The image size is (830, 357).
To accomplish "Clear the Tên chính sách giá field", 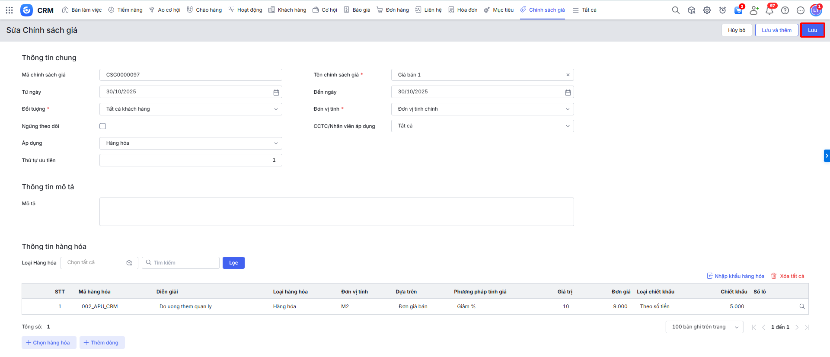I will click(x=568, y=75).
